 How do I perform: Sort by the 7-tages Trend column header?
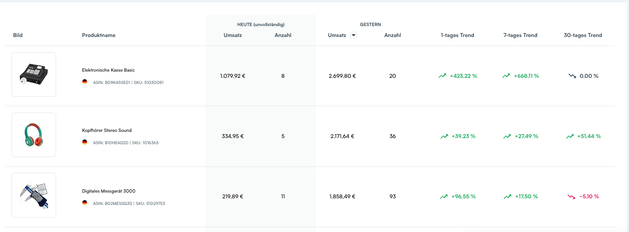[x=520, y=35]
